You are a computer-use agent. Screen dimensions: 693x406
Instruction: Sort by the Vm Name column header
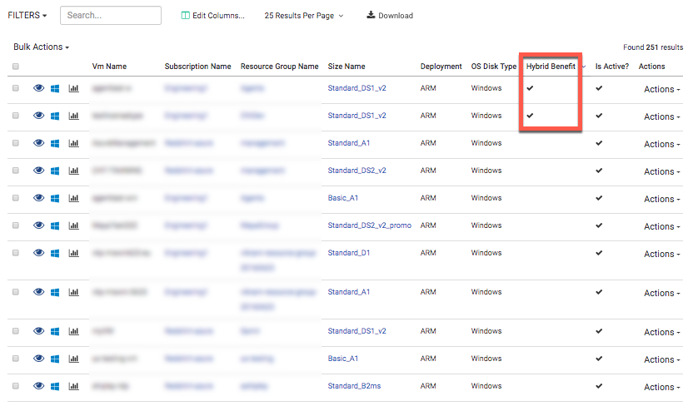coord(109,67)
